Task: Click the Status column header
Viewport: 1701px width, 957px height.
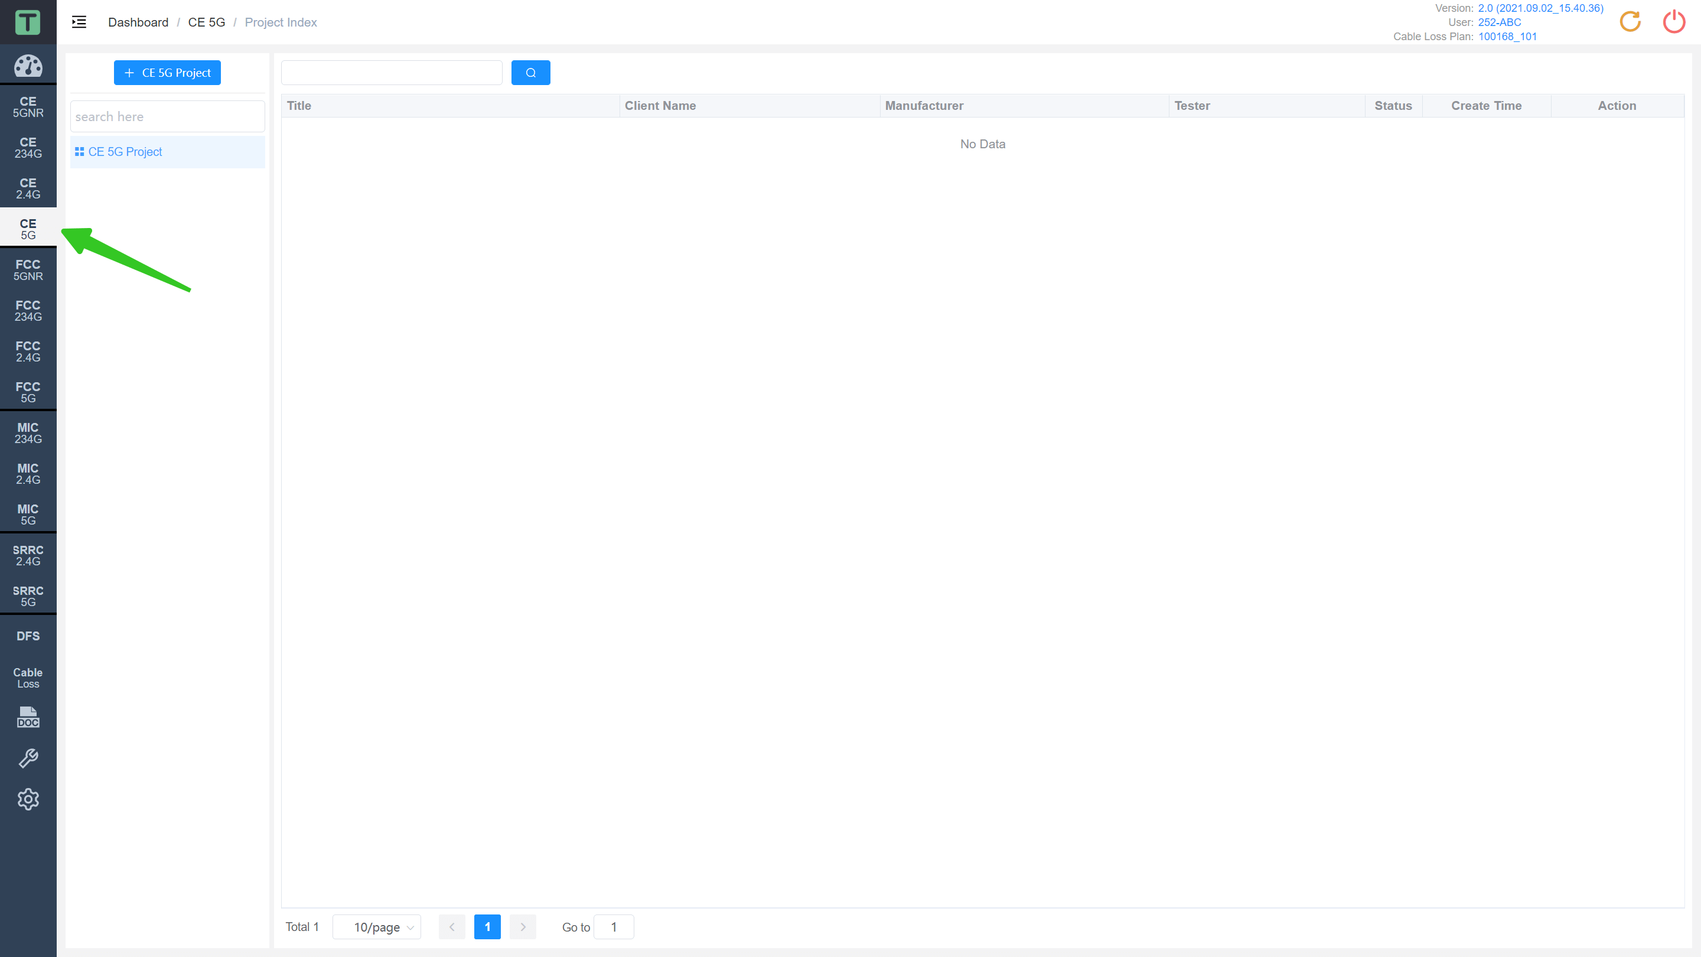Action: 1393,106
